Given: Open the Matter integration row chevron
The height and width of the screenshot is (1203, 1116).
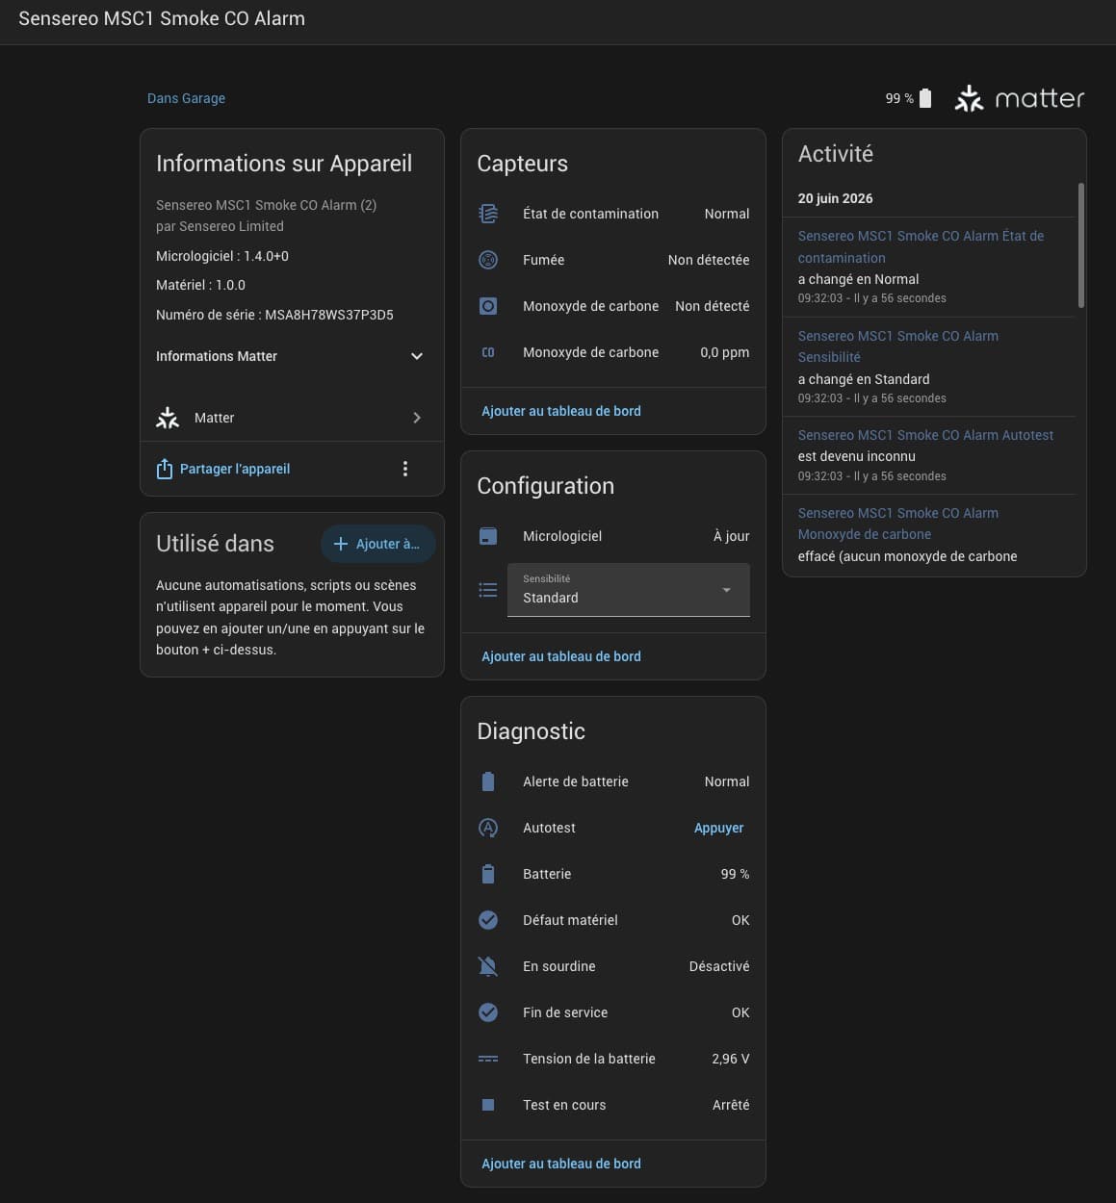Looking at the screenshot, I should pyautogui.click(x=417, y=418).
